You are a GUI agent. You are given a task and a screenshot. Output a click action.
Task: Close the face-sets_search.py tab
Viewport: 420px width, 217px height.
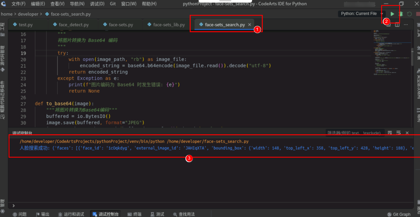[249, 25]
